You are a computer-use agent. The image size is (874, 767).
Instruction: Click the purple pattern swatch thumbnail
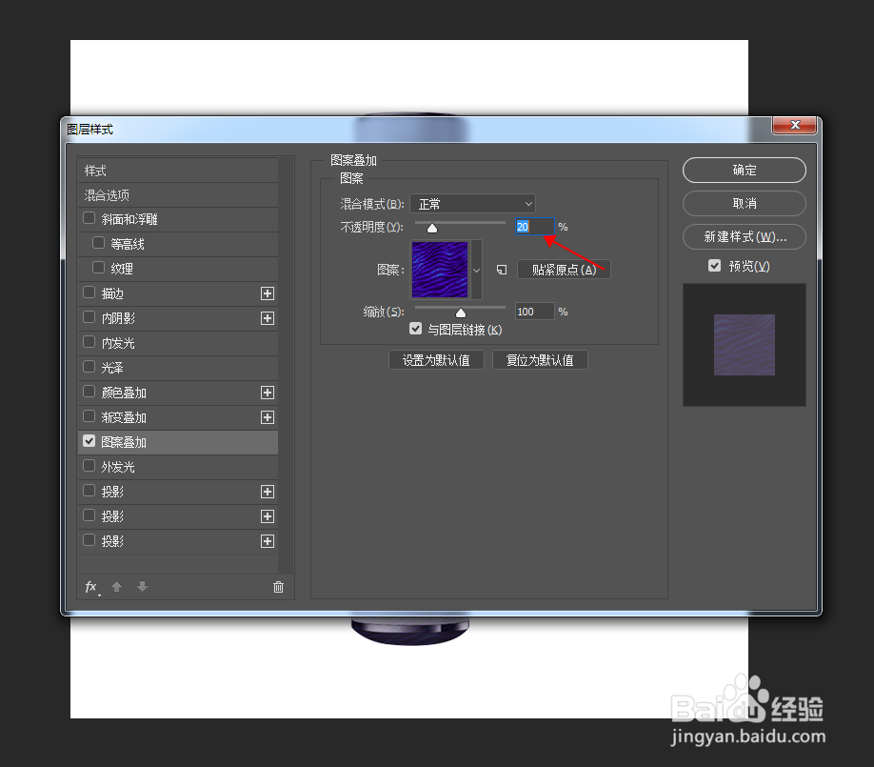click(x=440, y=270)
